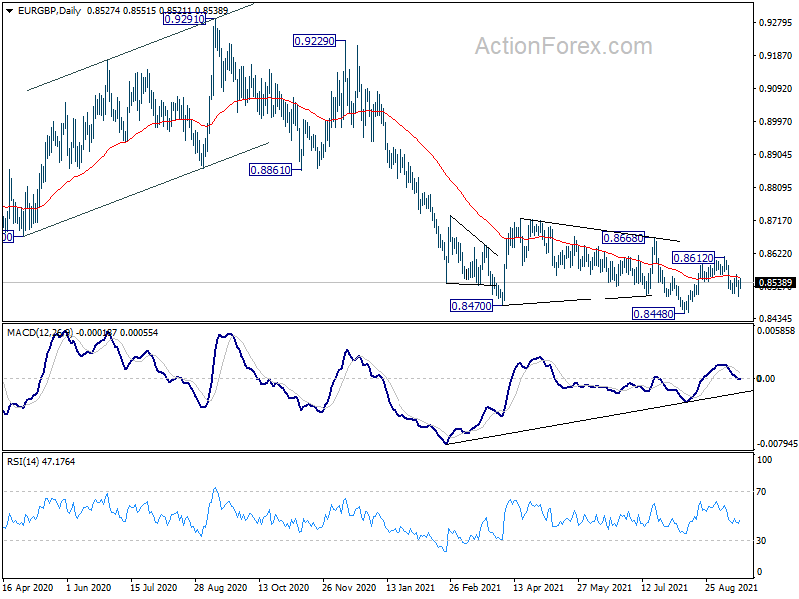Select the 0.86680 price label
This screenshot has height=599, width=799.
click(623, 238)
